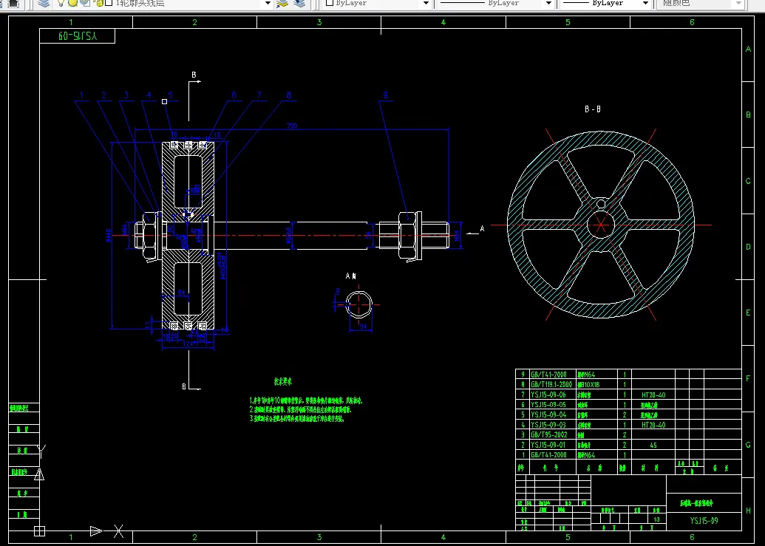The height and width of the screenshot is (546, 765).
Task: Click zone letter H on right border
Action: [748, 511]
